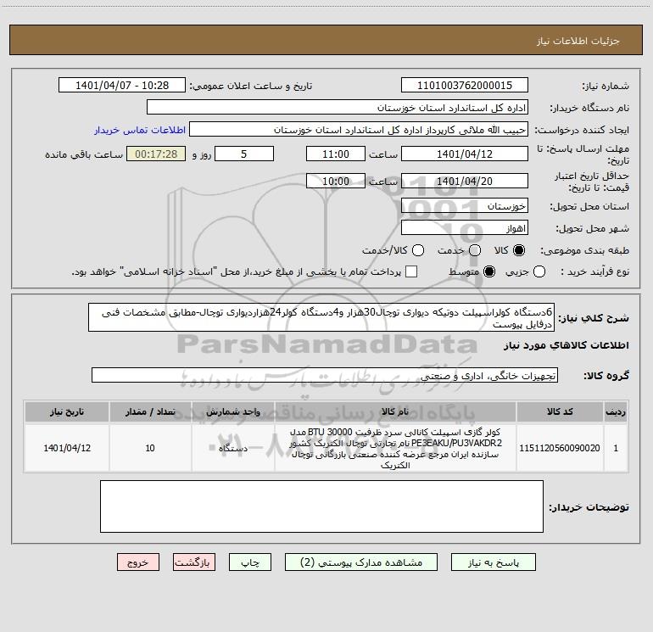This screenshot has height=632, width=653.
Task: Select the کالا radio button
Action: pyautogui.click(x=519, y=250)
